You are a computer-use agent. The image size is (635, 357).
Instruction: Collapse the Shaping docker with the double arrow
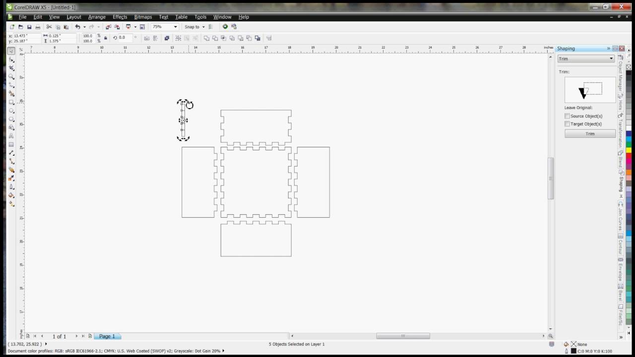[x=608, y=49]
